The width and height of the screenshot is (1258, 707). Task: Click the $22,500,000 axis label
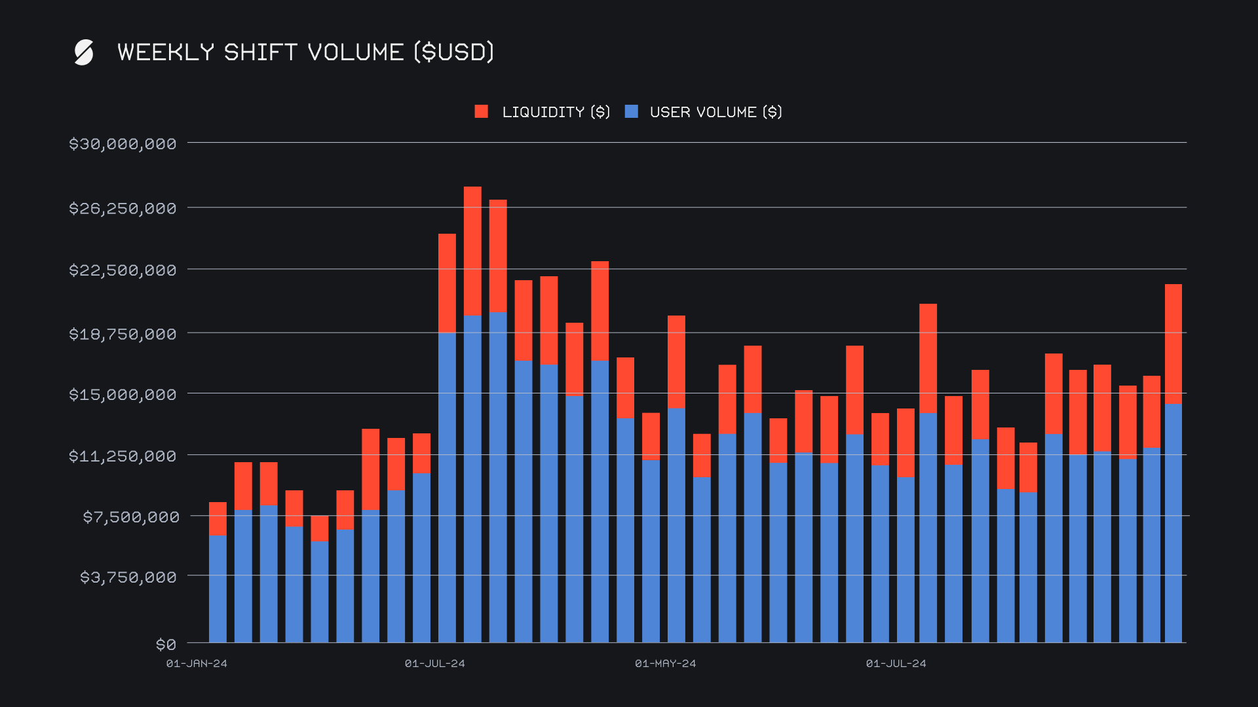123,270
